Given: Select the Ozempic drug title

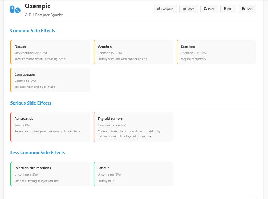Looking at the screenshot, I should point(38,6).
